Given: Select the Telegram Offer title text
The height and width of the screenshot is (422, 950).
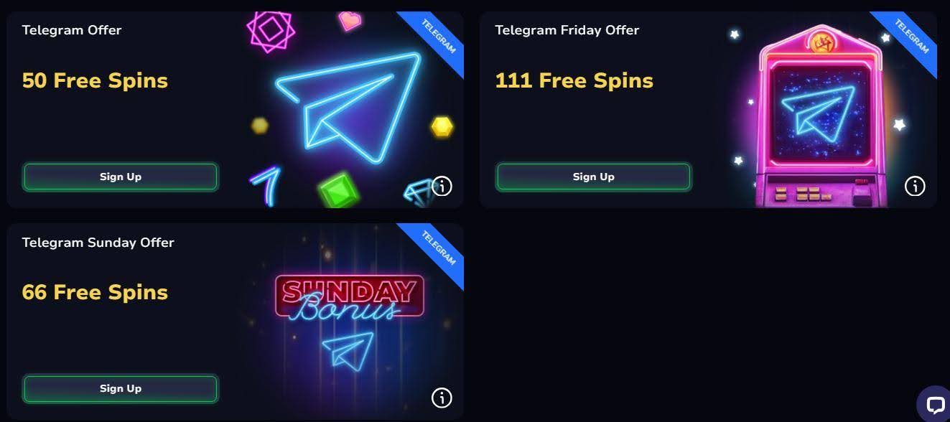Looking at the screenshot, I should [x=72, y=30].
